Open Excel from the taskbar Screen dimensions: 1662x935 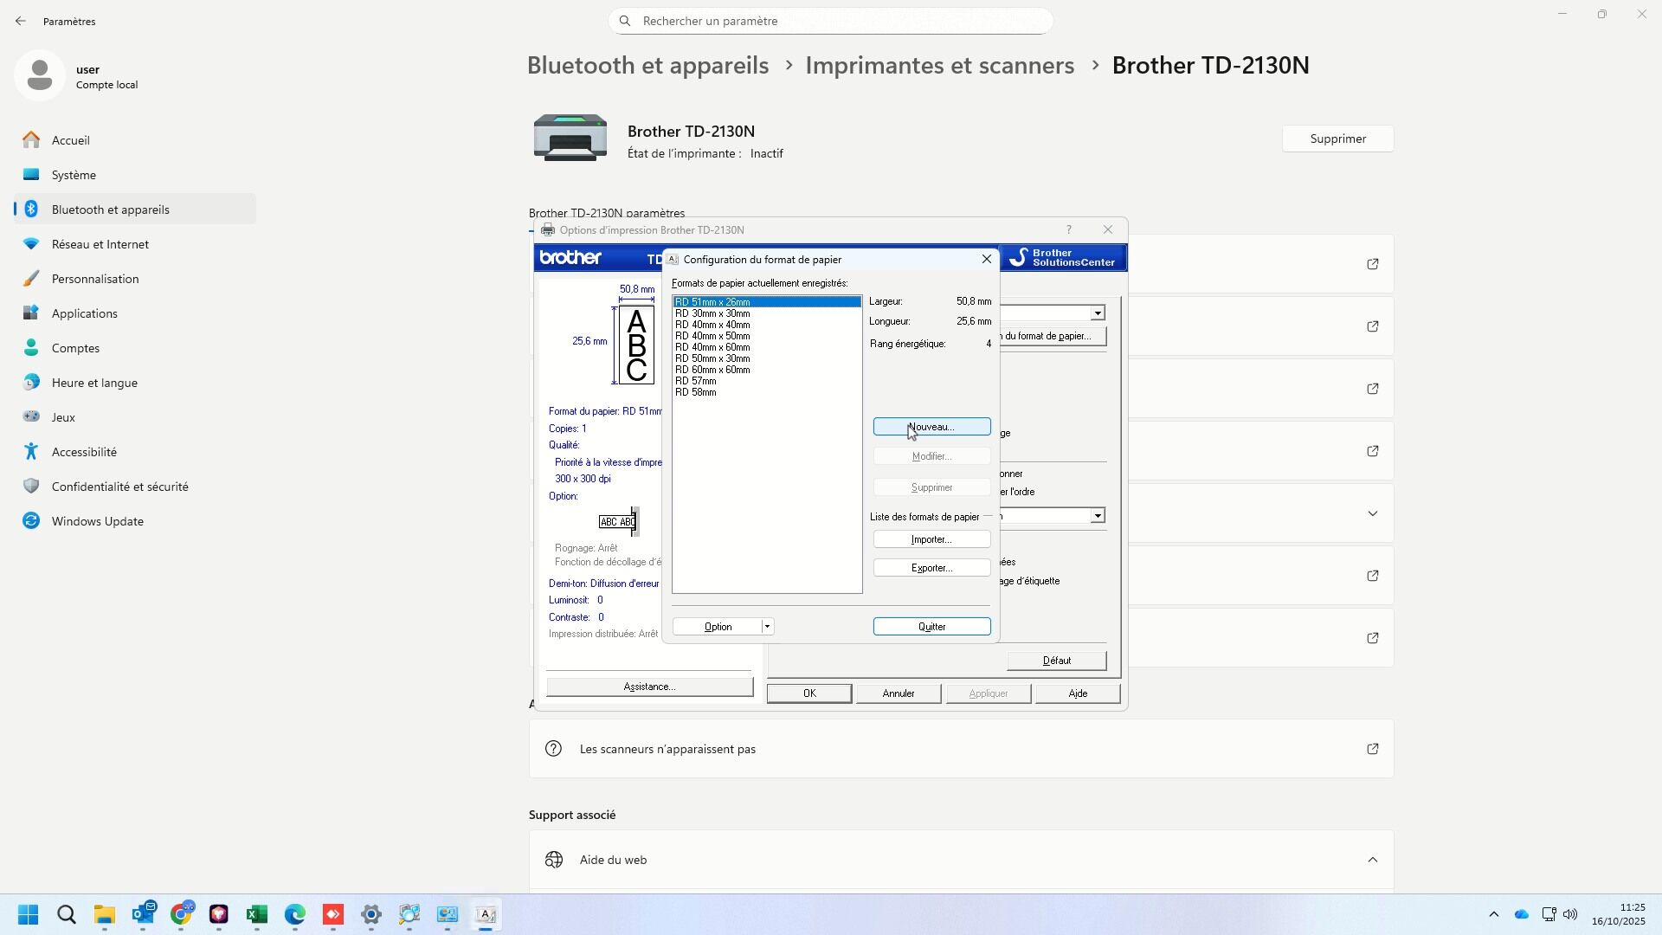coord(257,915)
